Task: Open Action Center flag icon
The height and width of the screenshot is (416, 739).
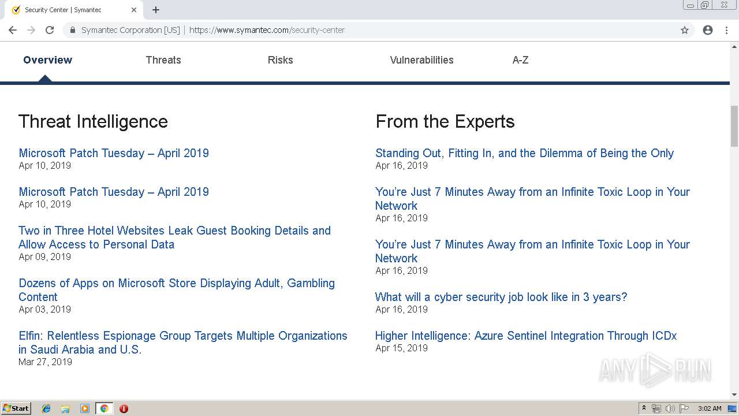Action: (684, 408)
